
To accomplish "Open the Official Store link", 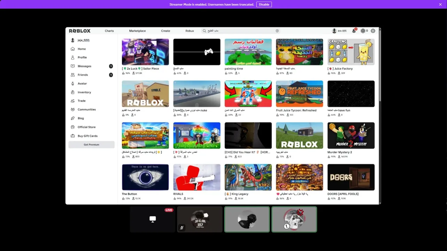I will [87, 127].
